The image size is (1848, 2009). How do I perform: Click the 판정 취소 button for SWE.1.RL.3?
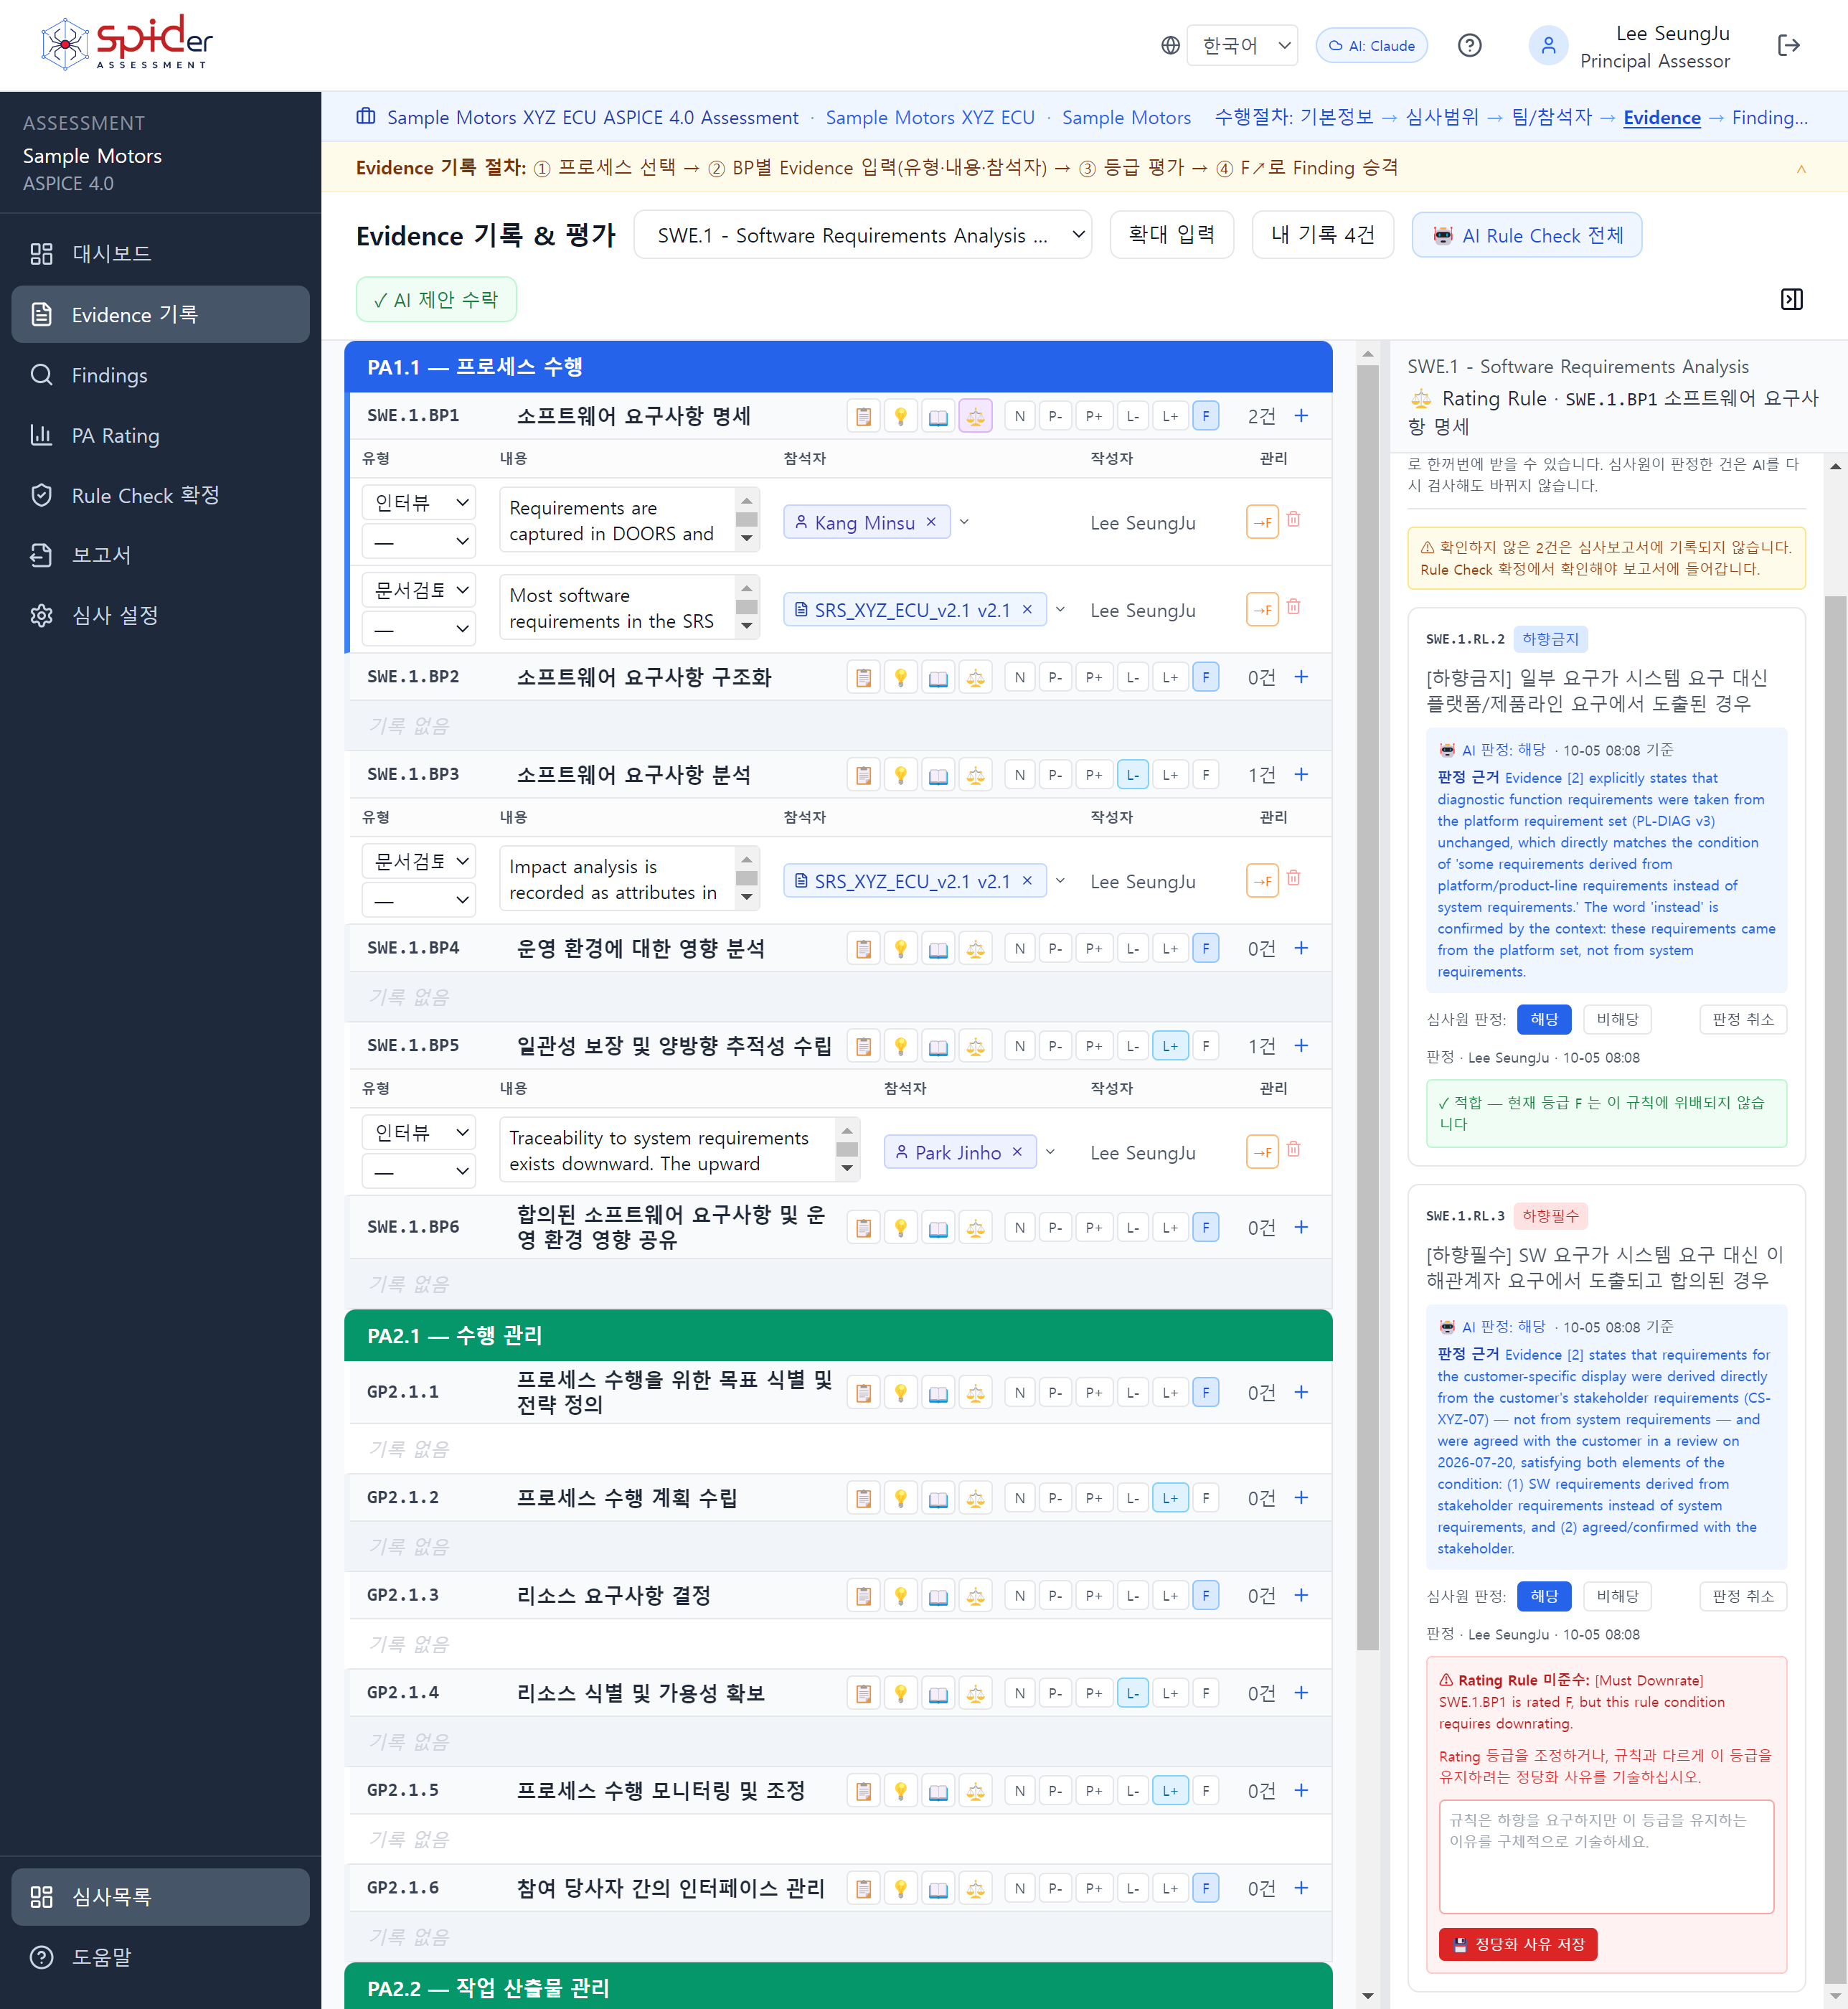click(x=1742, y=1596)
